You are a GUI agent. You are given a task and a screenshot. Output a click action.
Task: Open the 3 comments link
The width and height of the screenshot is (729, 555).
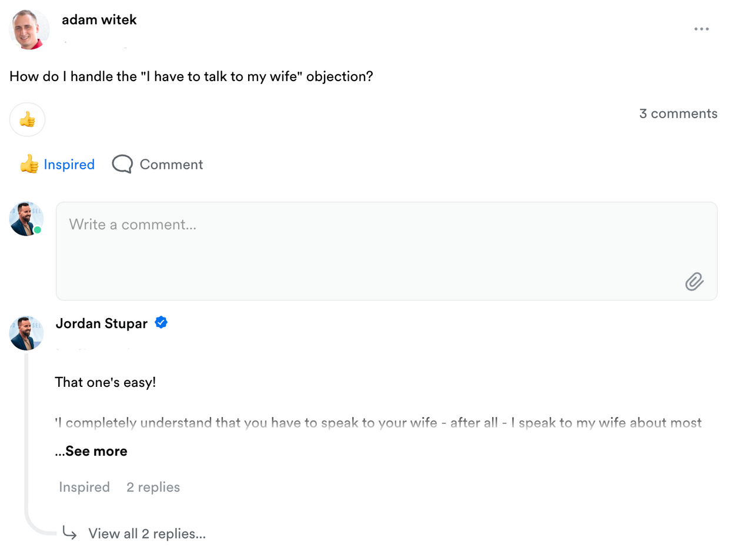[x=678, y=113]
